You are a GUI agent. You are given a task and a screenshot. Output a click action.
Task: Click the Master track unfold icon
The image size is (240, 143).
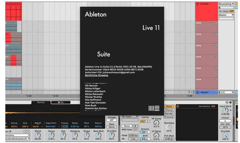pyautogui.click(x=197, y=92)
